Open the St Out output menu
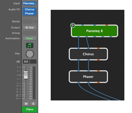 tap(30, 28)
